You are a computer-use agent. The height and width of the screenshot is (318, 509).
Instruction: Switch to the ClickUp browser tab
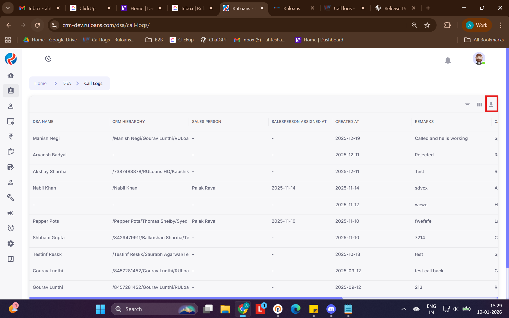tap(88, 8)
